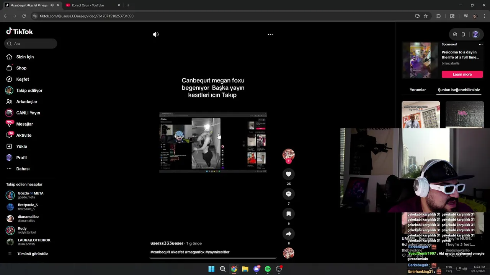Switch to Yorumlar tab
This screenshot has width=490, height=275.
tap(418, 90)
